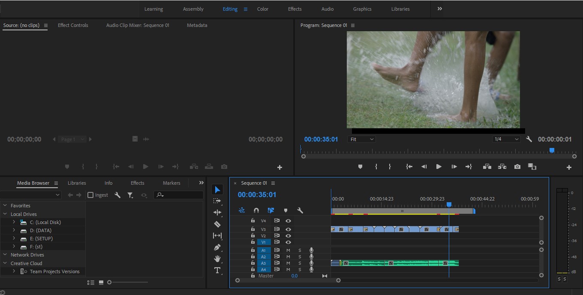Select the Slip tool
583x295 pixels.
pos(217,236)
